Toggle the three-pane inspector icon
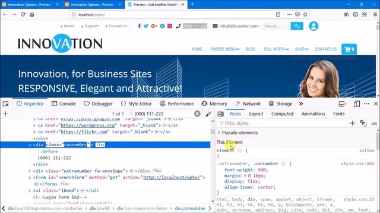Image resolution: width=380 pixels, height=213 pixels. tap(220, 114)
